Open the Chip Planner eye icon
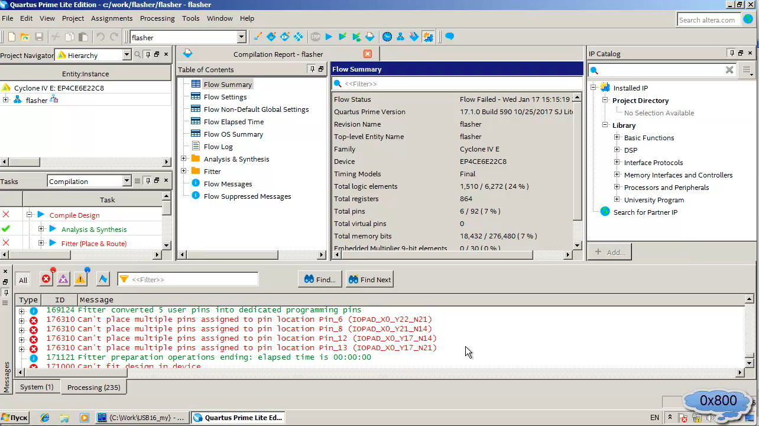Screen dimensions: 759x426 285,37
